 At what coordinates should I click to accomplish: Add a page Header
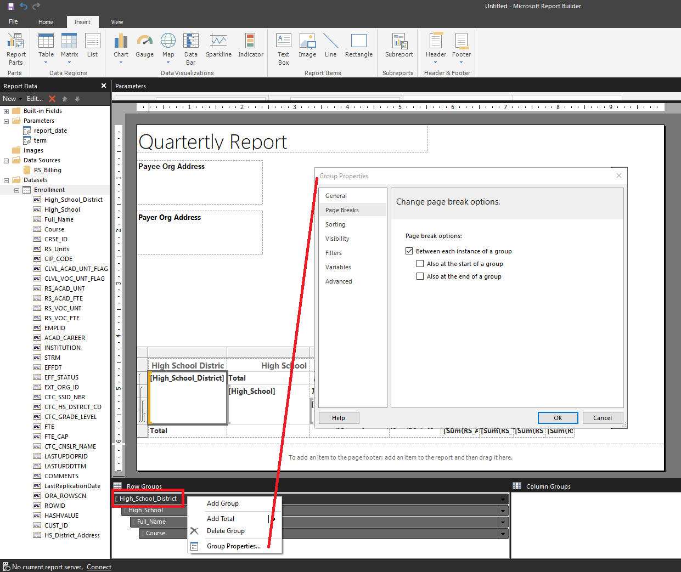436,49
